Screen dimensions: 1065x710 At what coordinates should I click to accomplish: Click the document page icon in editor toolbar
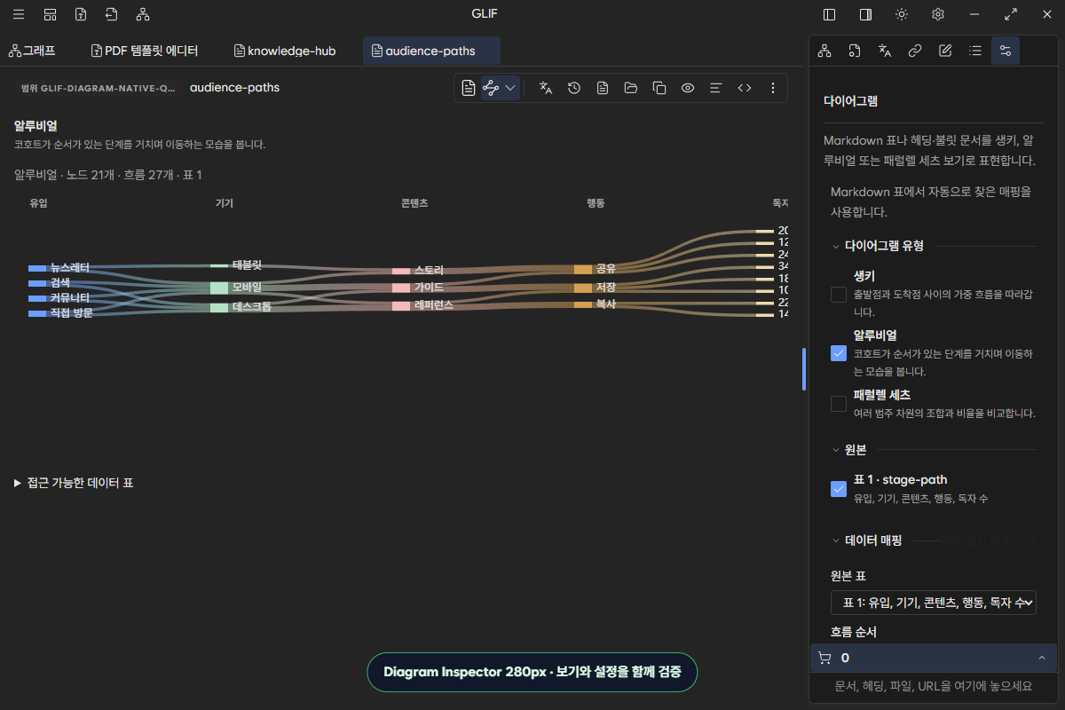(603, 88)
